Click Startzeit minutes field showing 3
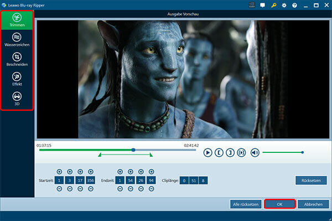This screenshot has width=332, height=221. coord(70,181)
